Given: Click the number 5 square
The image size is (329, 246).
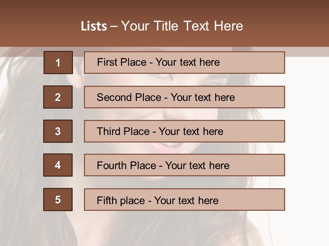Looking at the screenshot, I should (58, 200).
